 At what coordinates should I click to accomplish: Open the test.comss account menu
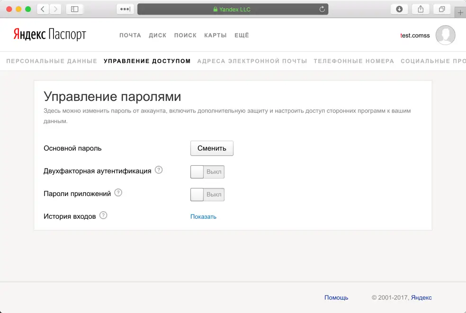point(415,36)
